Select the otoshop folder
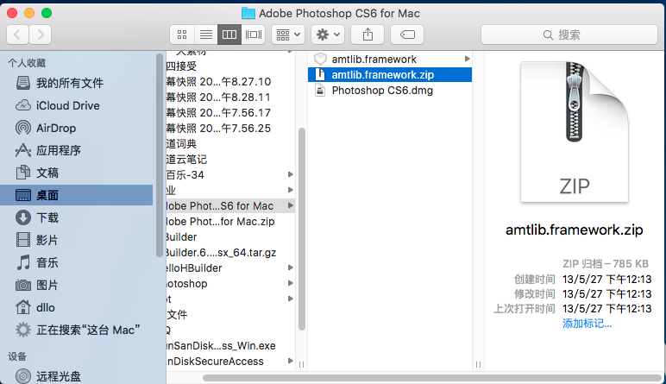Viewport: 666px width, 384px height. 230,284
